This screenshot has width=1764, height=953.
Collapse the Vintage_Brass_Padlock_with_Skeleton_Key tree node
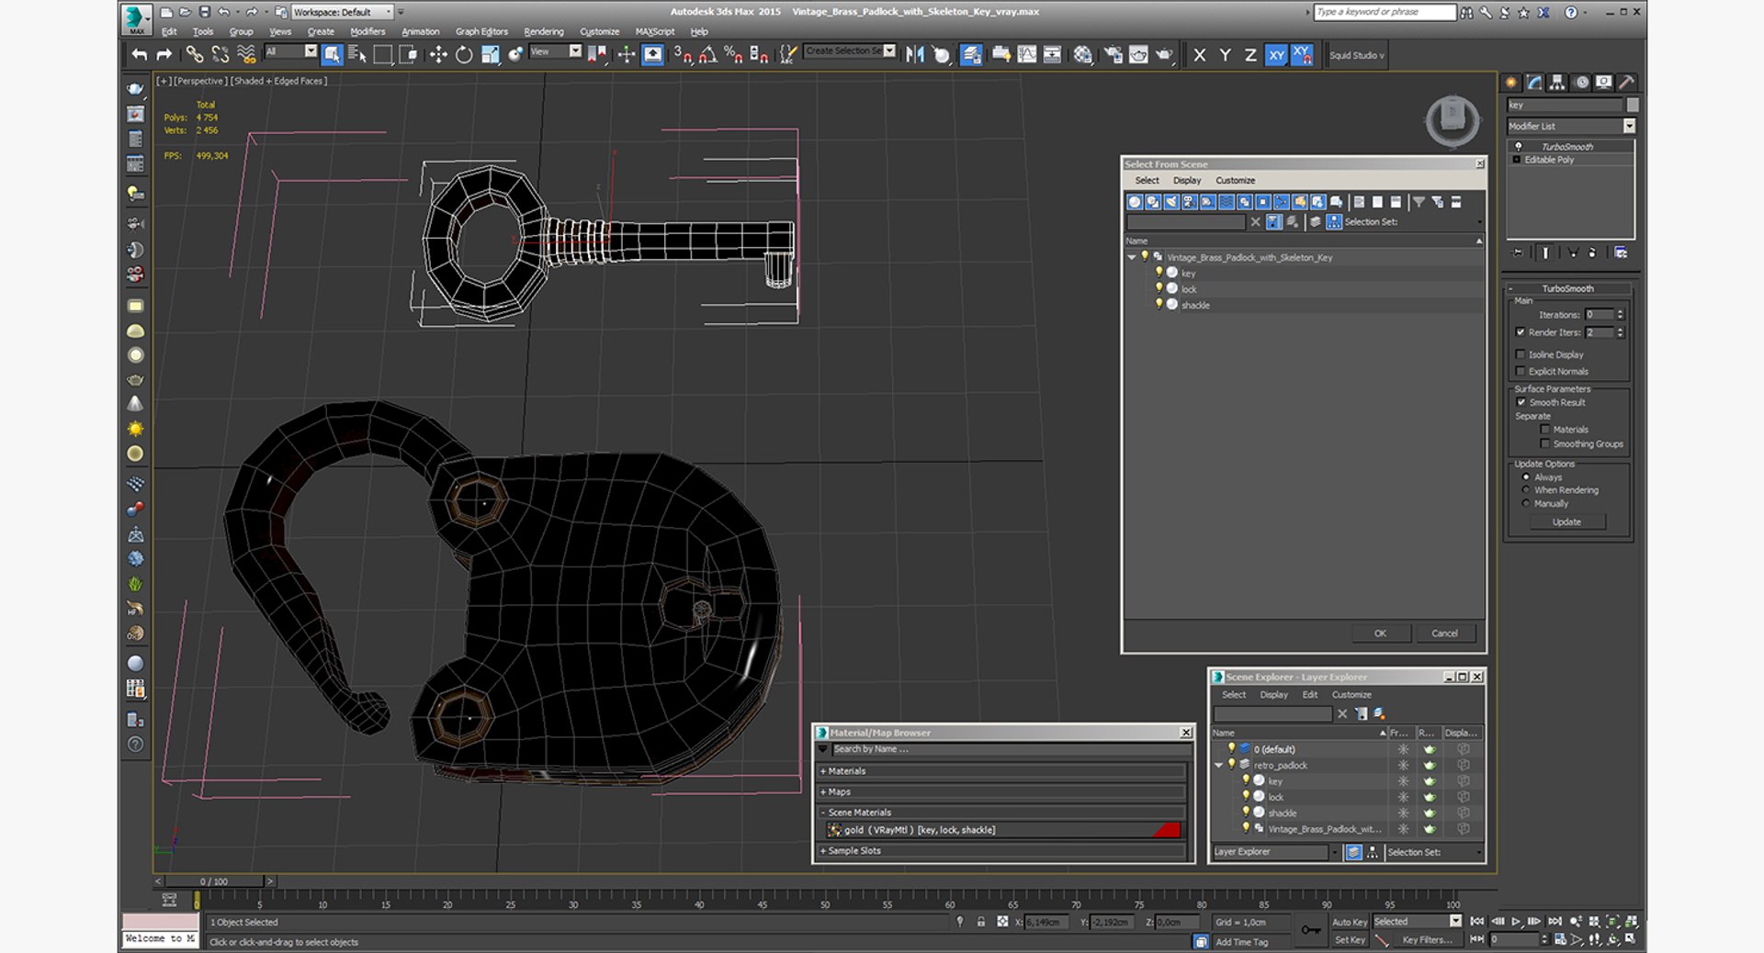point(1132,258)
